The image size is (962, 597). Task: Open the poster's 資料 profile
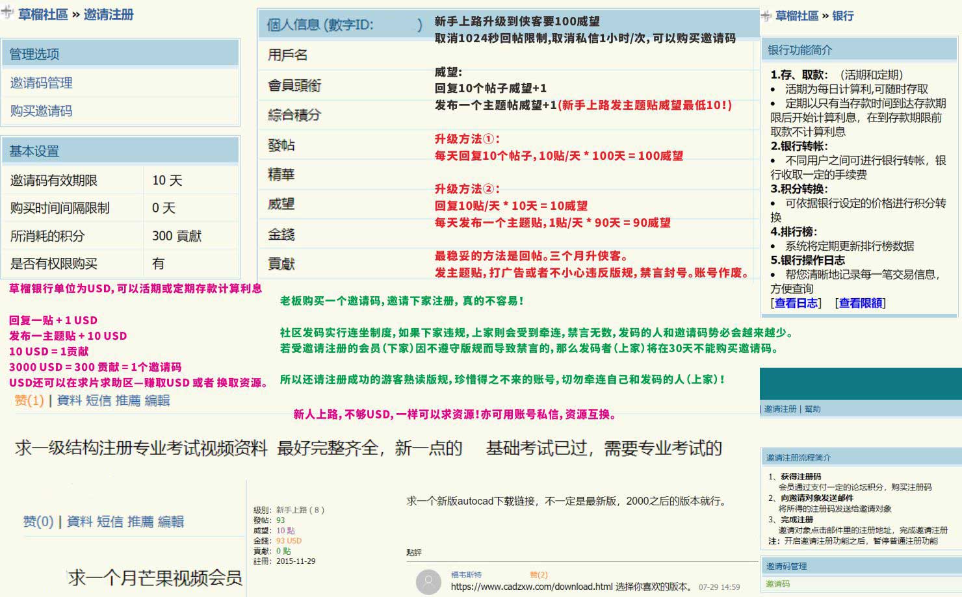tap(70, 401)
